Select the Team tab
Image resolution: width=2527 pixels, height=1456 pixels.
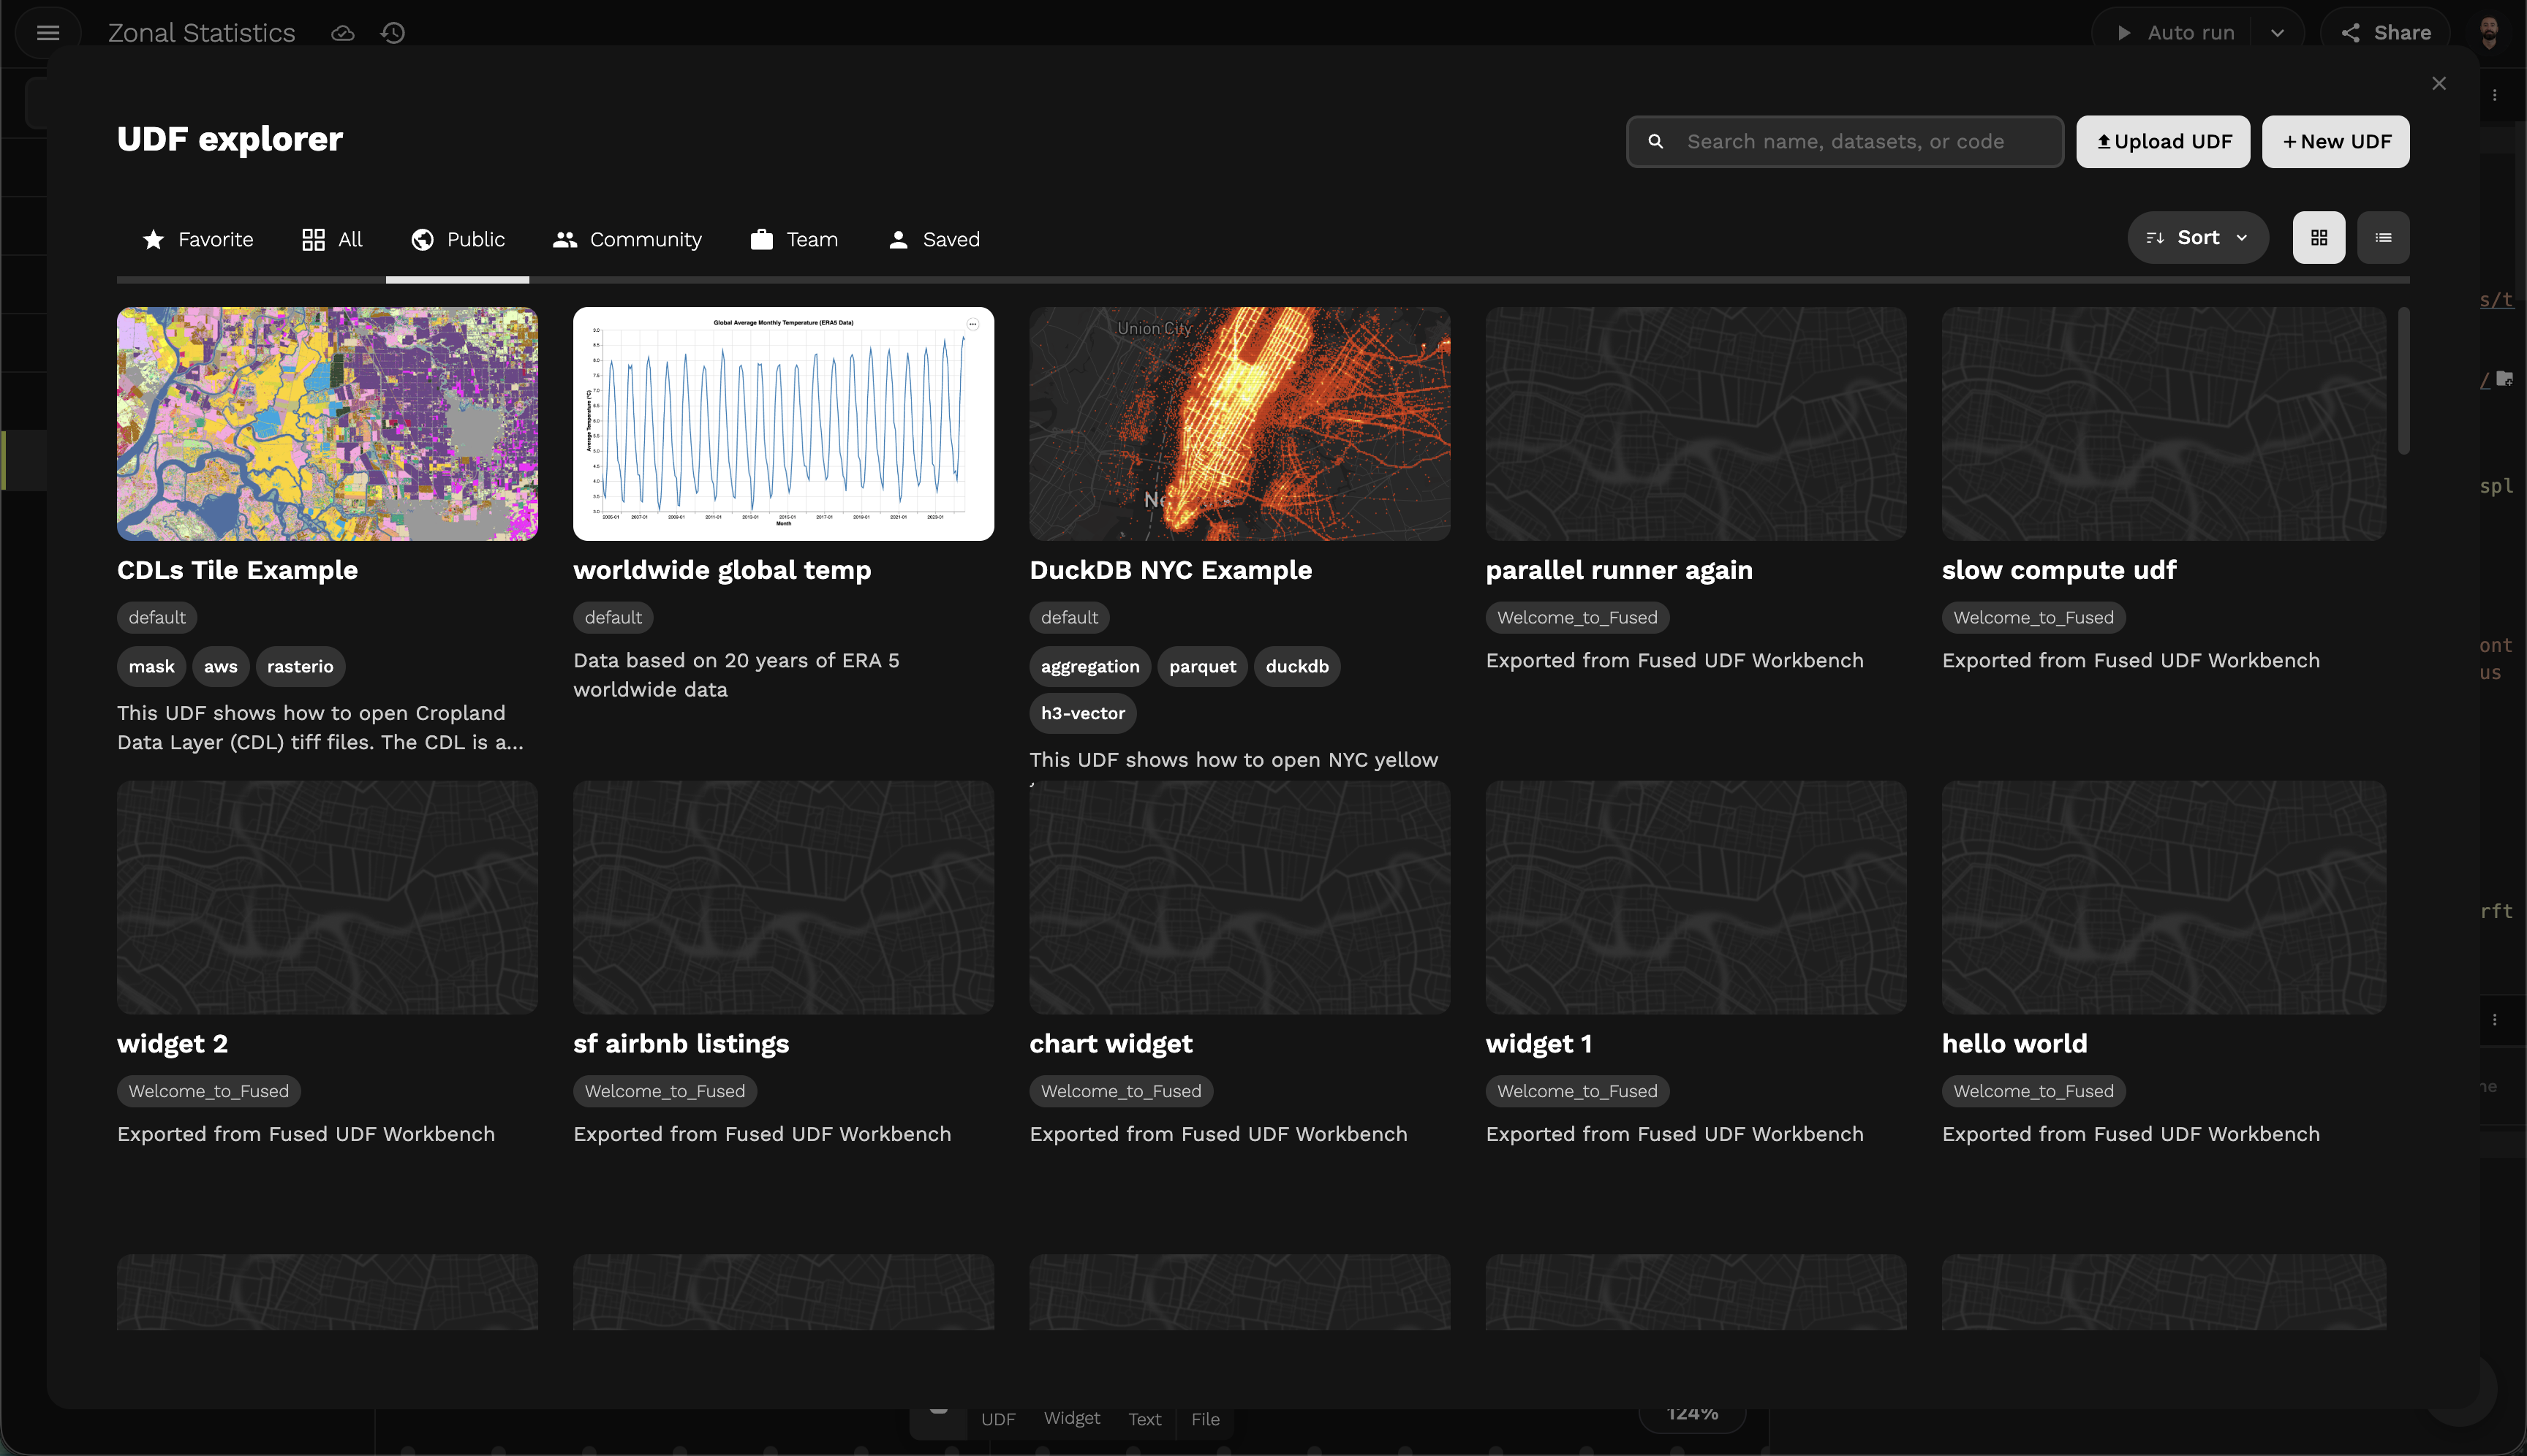click(794, 240)
